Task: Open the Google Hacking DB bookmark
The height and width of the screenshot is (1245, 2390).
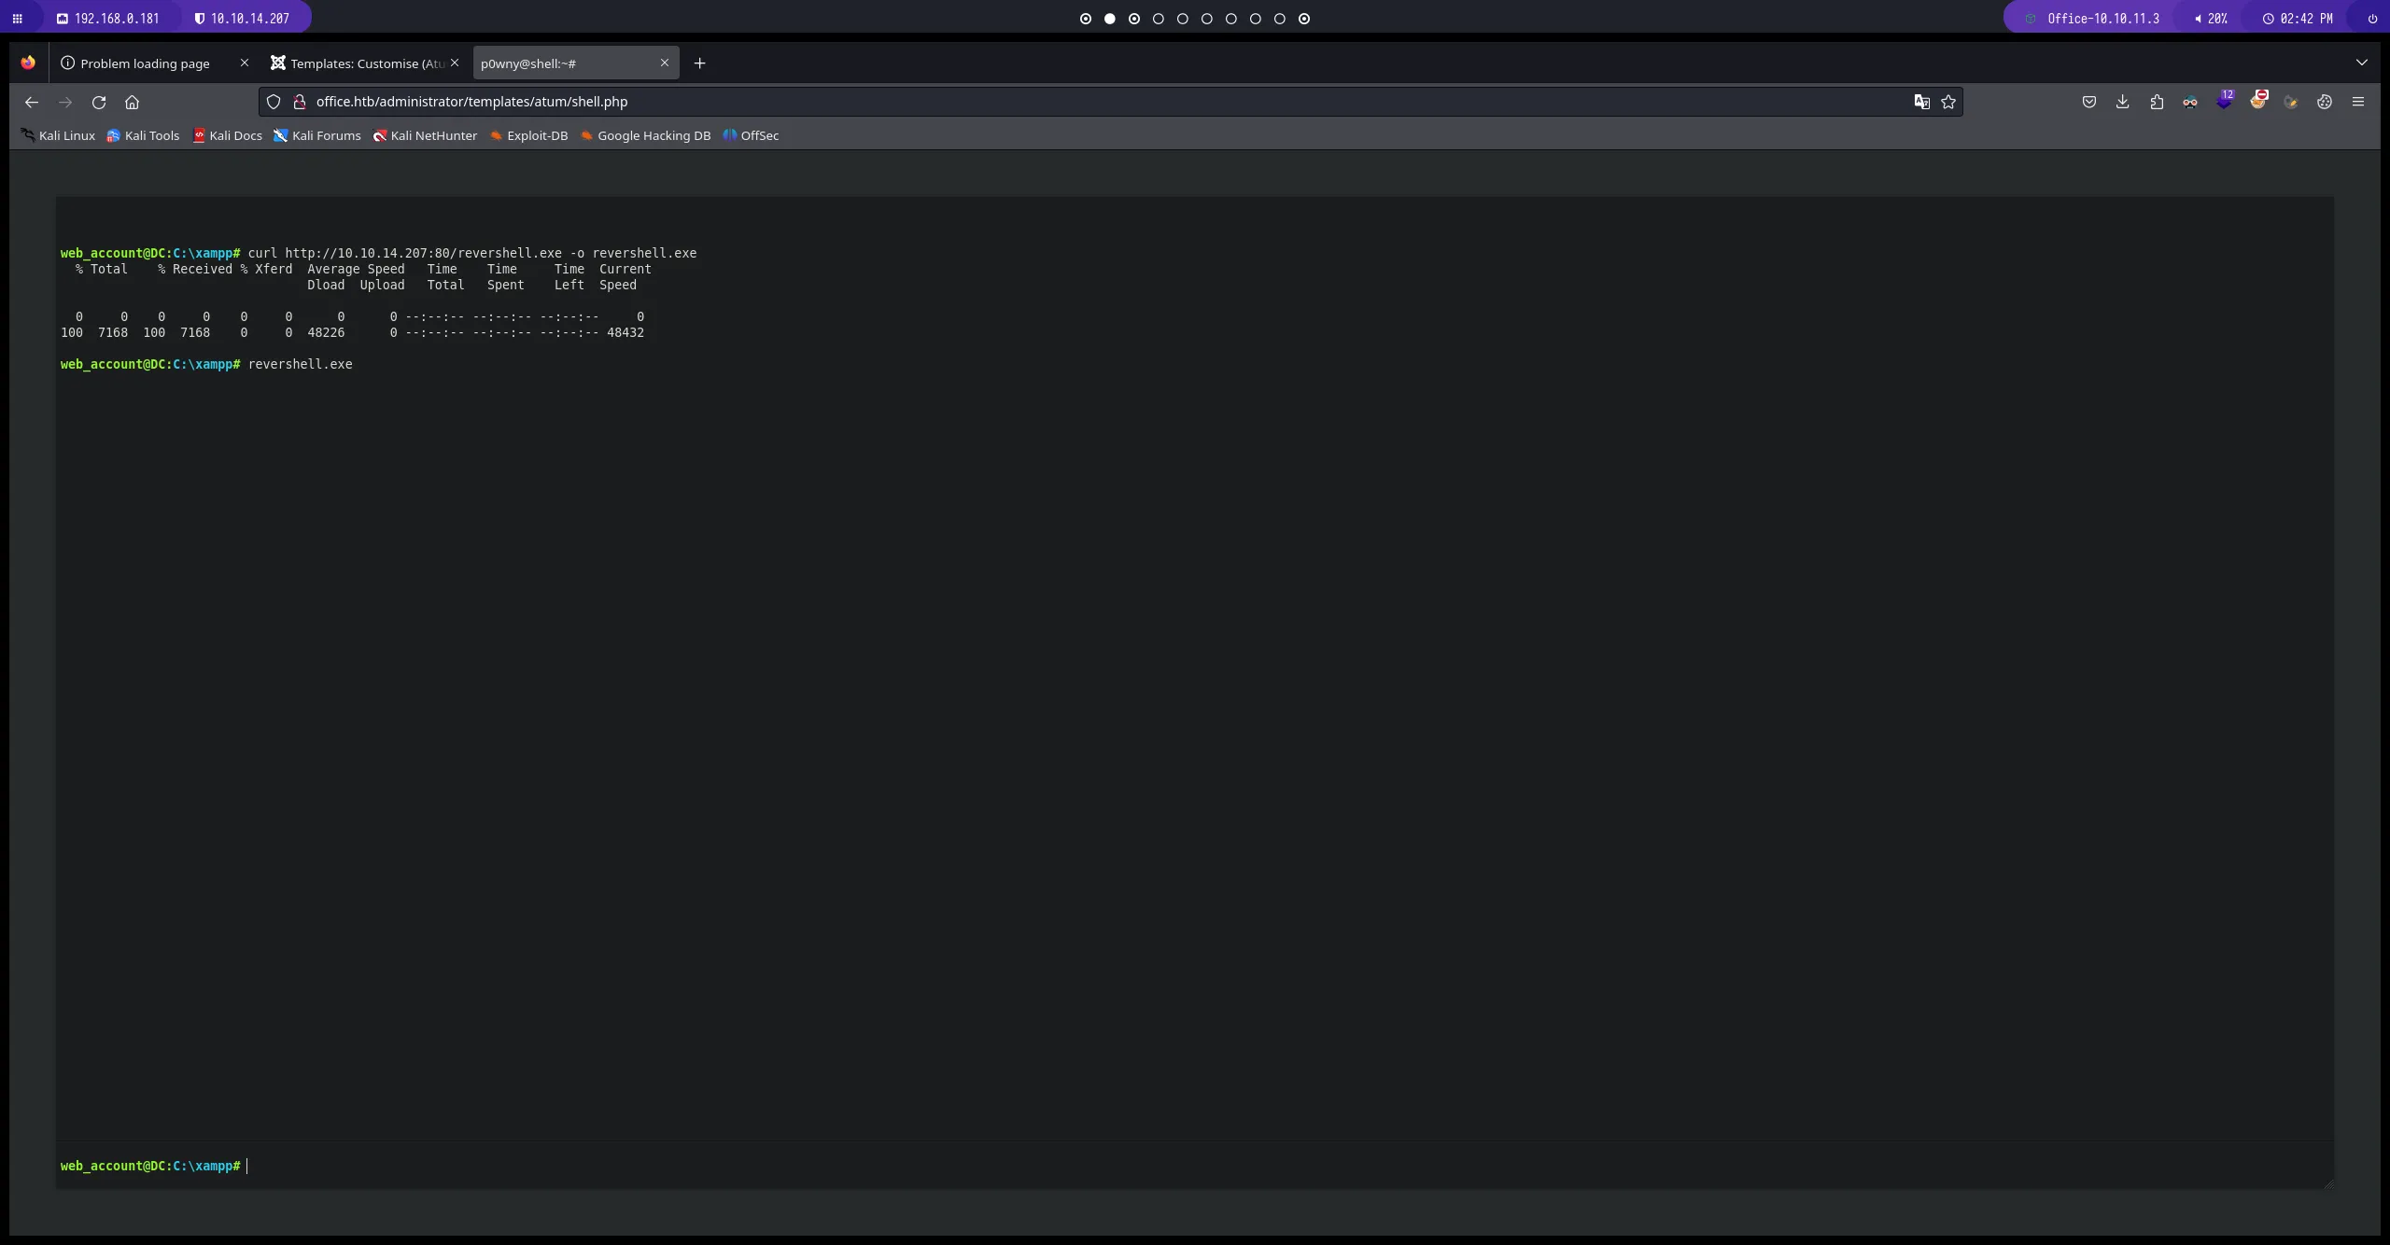Action: 645,135
